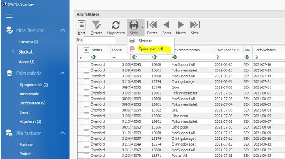285x159 pixels.
Task: Collapse the Mina fakturor section chevron
Action: pyautogui.click(x=62, y=30)
